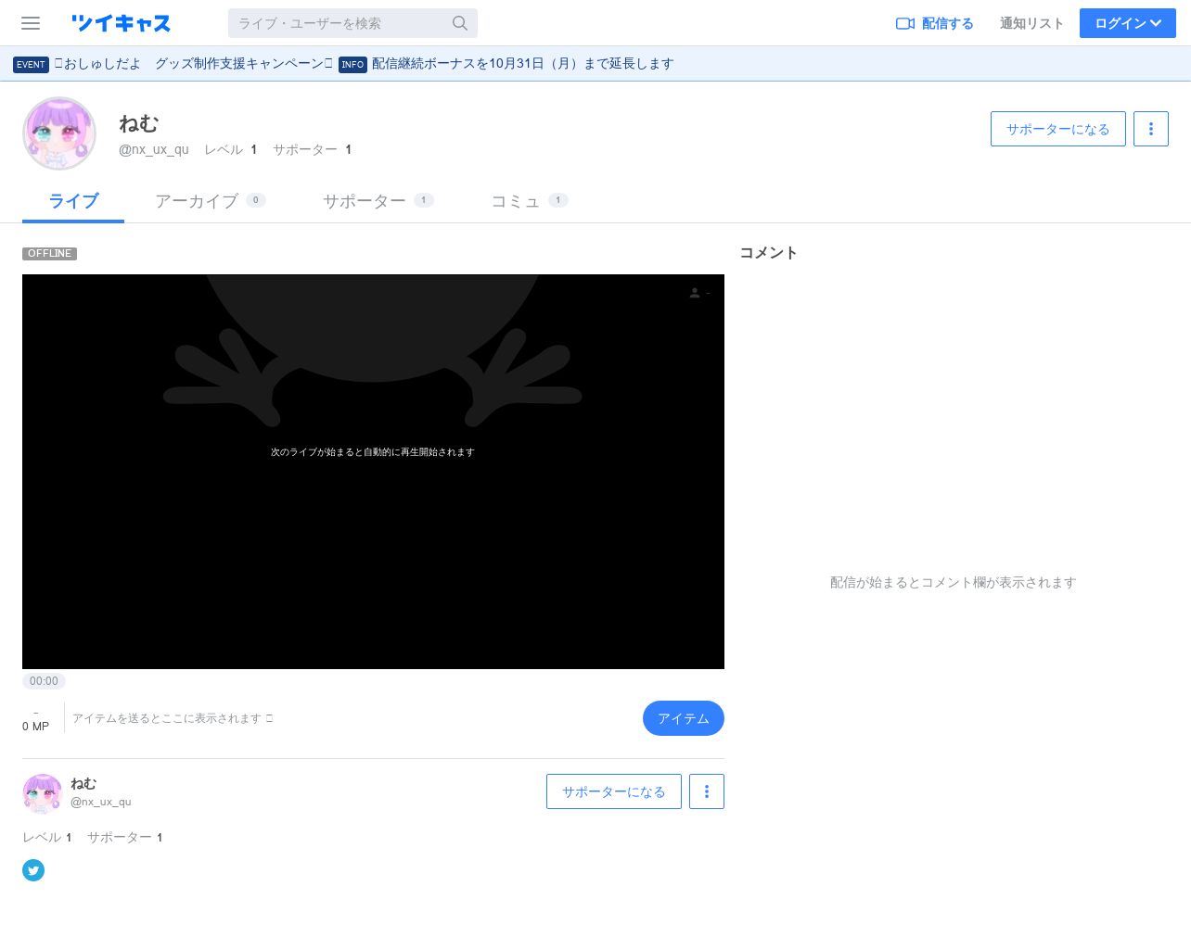The width and height of the screenshot is (1191, 949).
Task: Switch to the コミュ tab
Action: point(529,201)
